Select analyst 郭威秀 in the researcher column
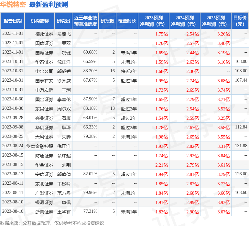The height and width of the screenshot is (226, 249). [x=64, y=71]
